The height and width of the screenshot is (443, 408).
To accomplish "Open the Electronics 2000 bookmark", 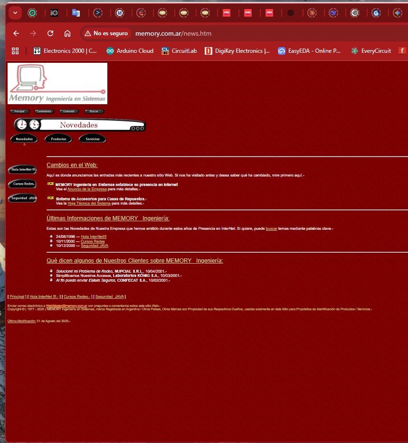I will (37, 50).
